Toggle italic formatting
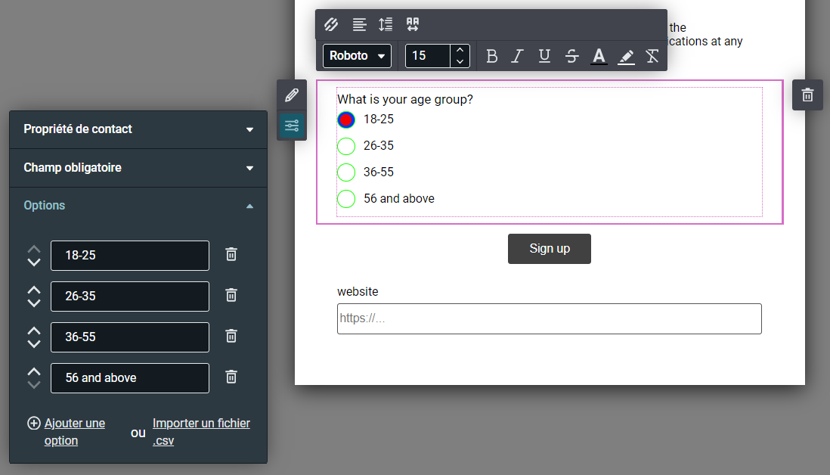 coord(518,56)
